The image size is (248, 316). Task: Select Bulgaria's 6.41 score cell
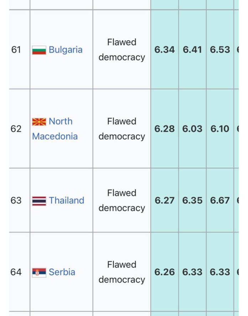[x=192, y=50]
